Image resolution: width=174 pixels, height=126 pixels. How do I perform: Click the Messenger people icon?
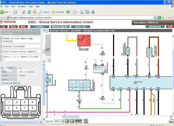click(x=93, y=12)
